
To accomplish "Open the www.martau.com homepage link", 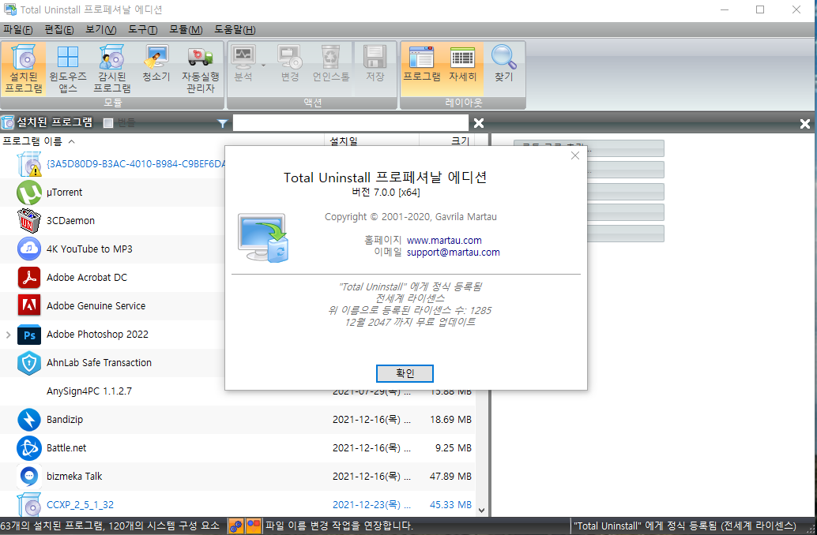I will pyautogui.click(x=444, y=241).
